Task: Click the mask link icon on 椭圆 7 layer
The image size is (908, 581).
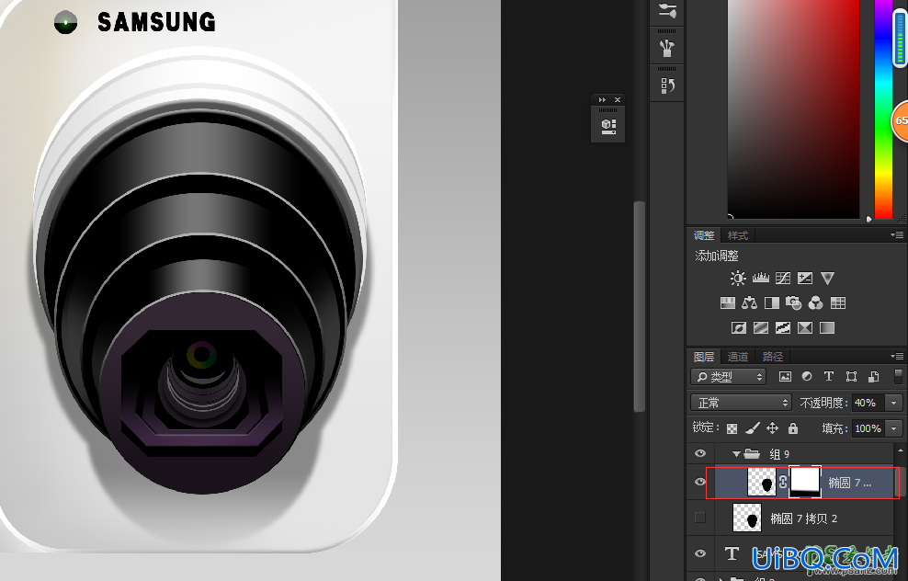Action: pos(783,482)
